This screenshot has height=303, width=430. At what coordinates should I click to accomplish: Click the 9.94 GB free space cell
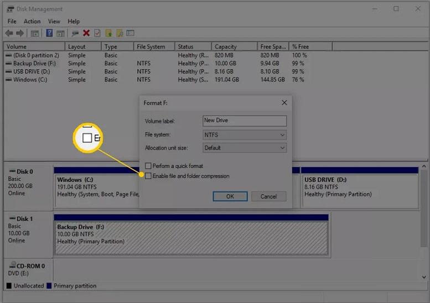(270, 64)
